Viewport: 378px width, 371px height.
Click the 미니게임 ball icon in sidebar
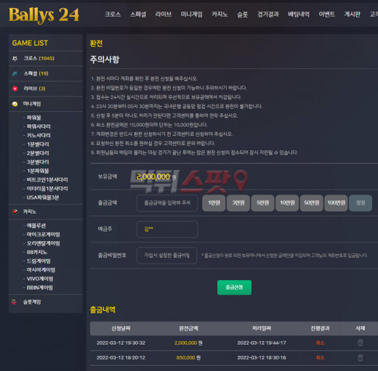tap(15, 104)
